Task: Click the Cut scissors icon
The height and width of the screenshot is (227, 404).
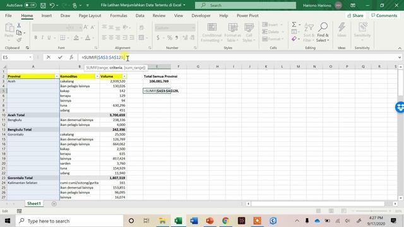Action: 19,25
